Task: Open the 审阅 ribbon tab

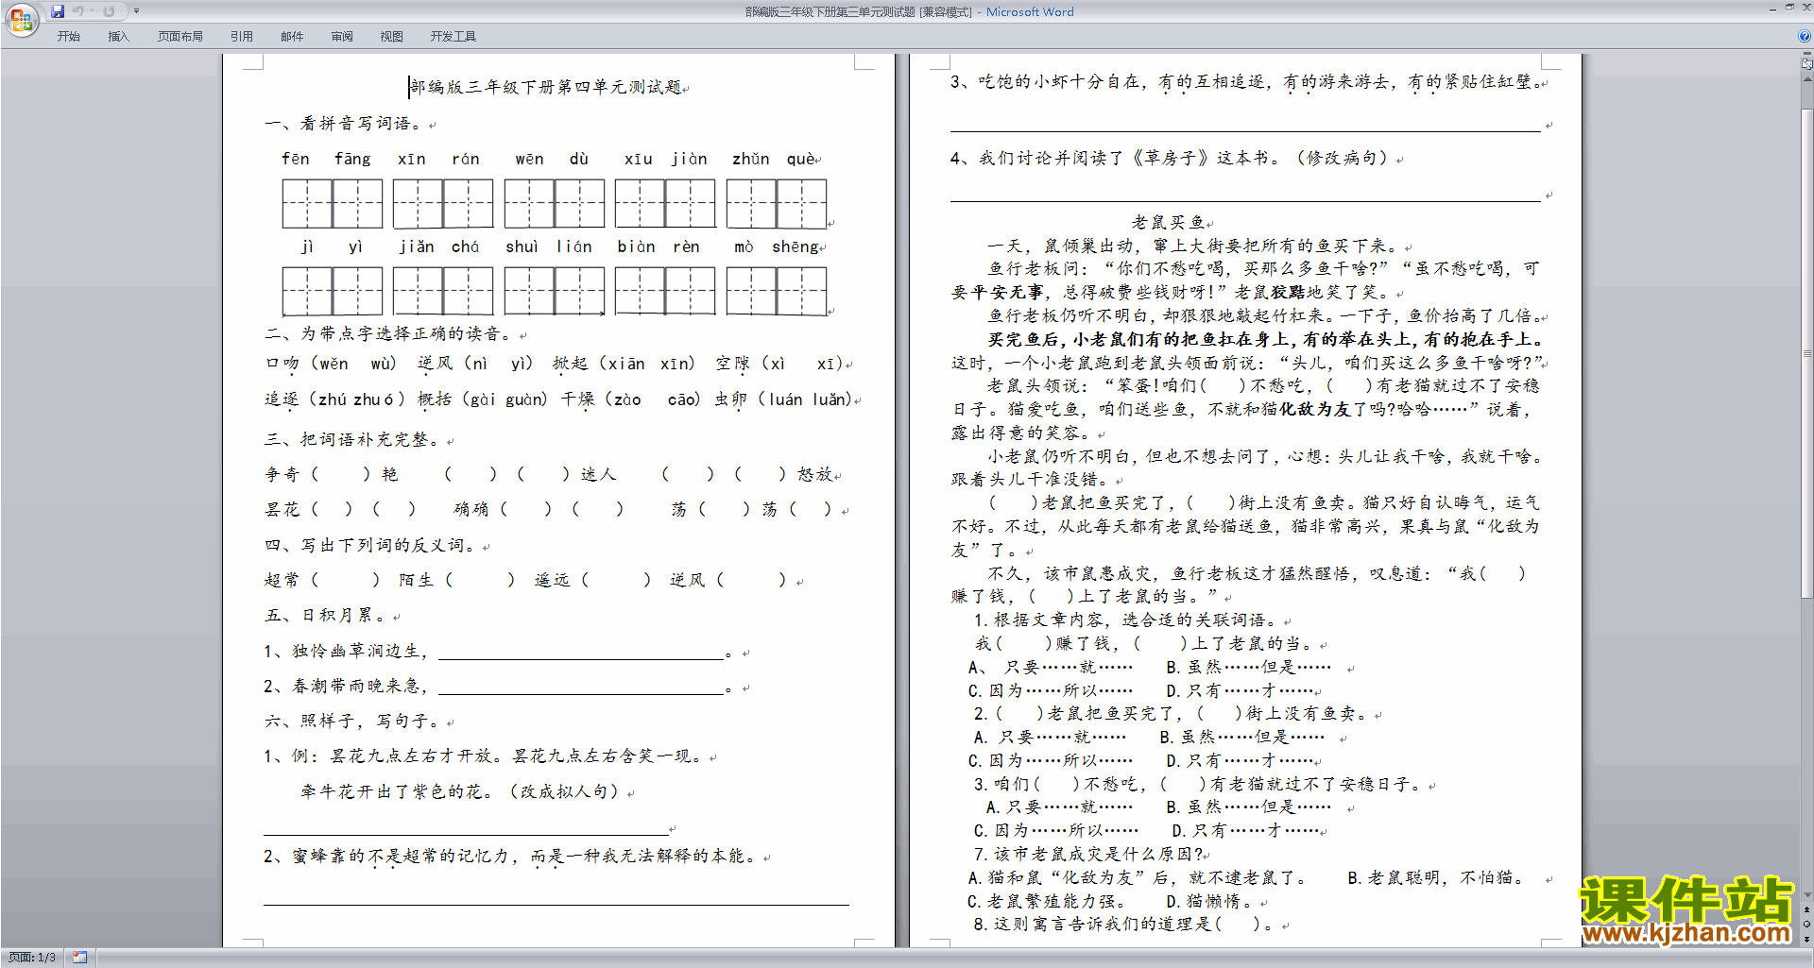Action: point(342,37)
